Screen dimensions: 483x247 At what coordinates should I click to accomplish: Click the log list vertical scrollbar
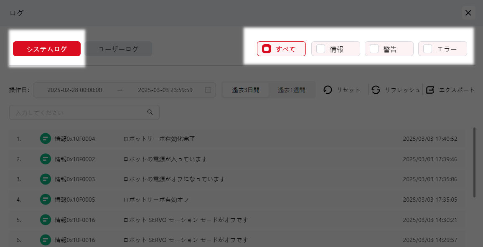click(x=474, y=162)
